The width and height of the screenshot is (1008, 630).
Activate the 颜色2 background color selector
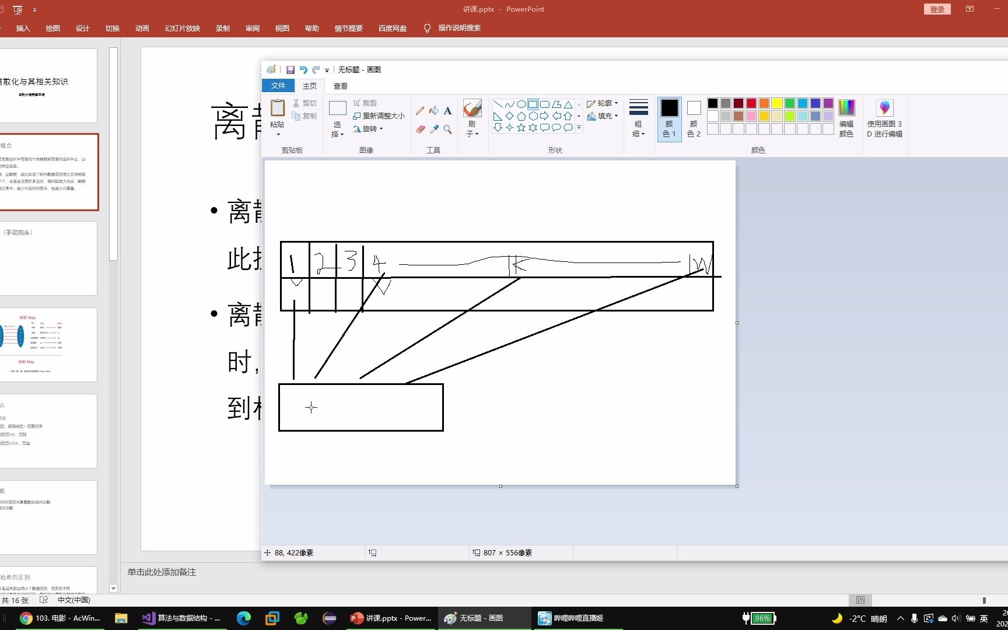(x=693, y=118)
